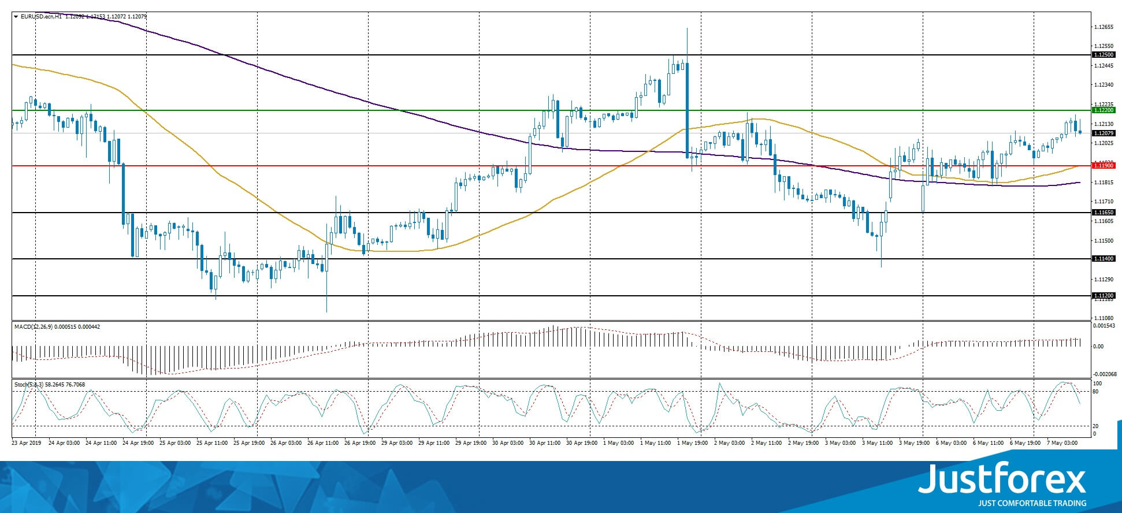Click the 1 May 19:00 time label
Image resolution: width=1122 pixels, height=513 pixels.
pos(692,443)
